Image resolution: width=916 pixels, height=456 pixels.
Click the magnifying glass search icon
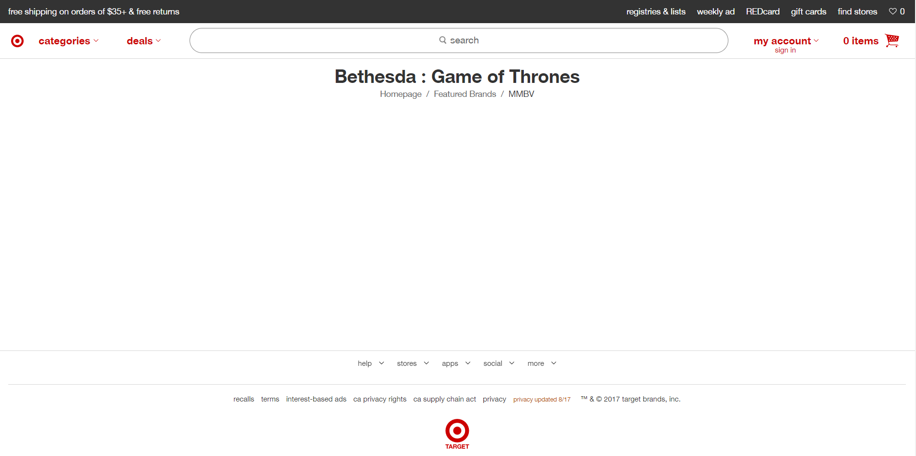[x=442, y=40]
